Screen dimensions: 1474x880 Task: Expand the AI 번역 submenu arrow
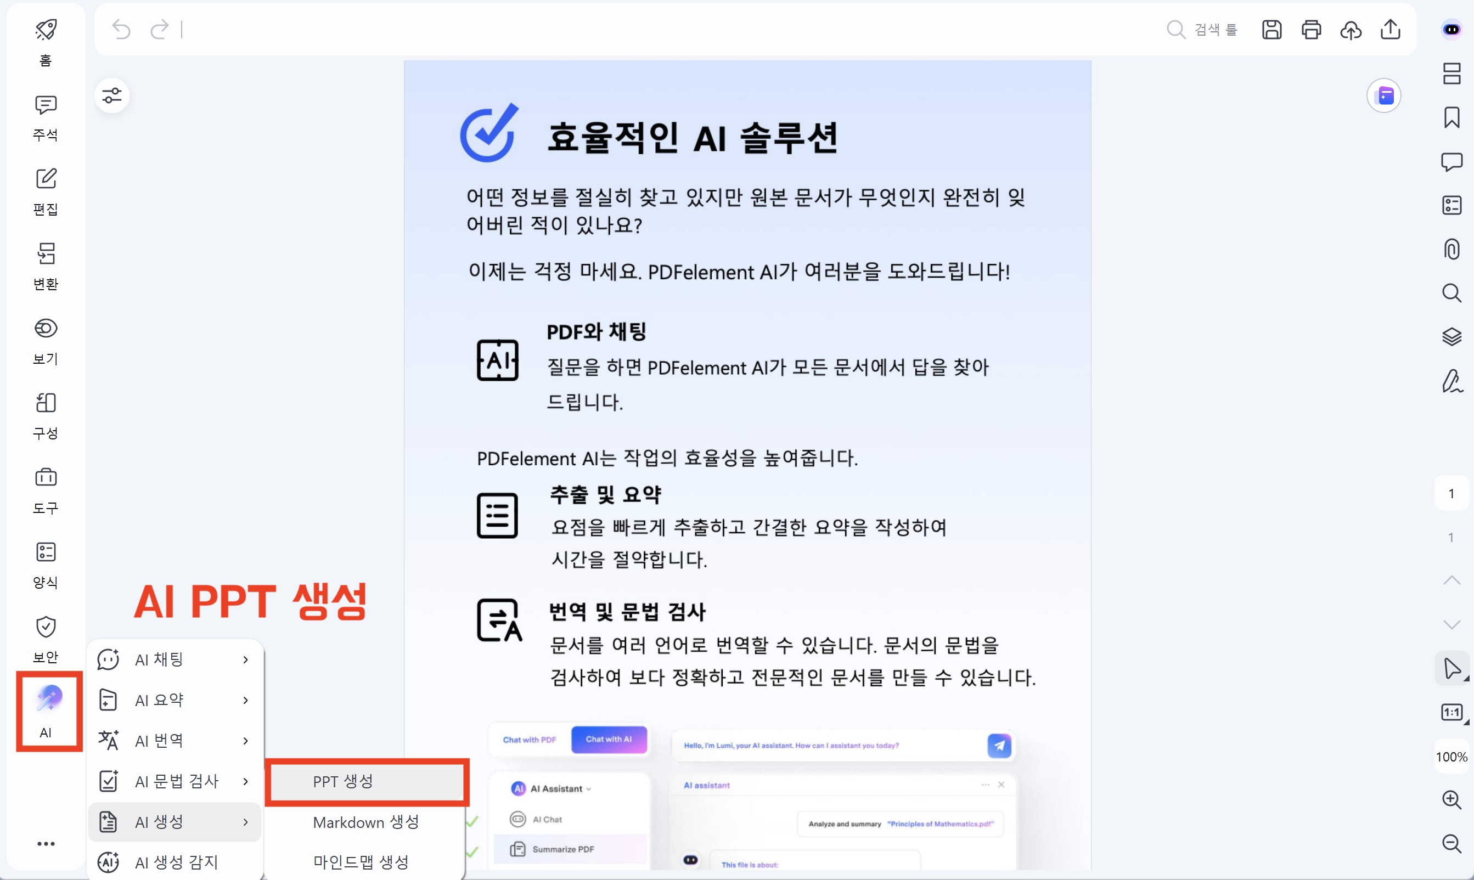tap(245, 741)
